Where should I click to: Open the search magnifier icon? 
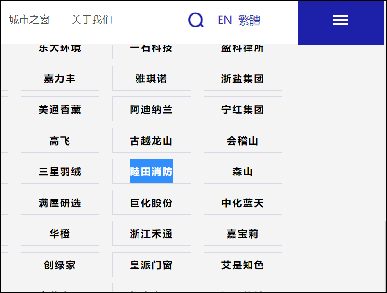196,20
